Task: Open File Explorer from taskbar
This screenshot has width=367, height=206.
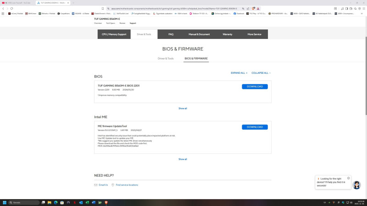Action: click(50, 202)
